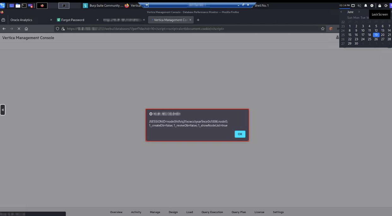This screenshot has width=392, height=216.
Task: Click the Firefox home button
Action: tap(26, 29)
